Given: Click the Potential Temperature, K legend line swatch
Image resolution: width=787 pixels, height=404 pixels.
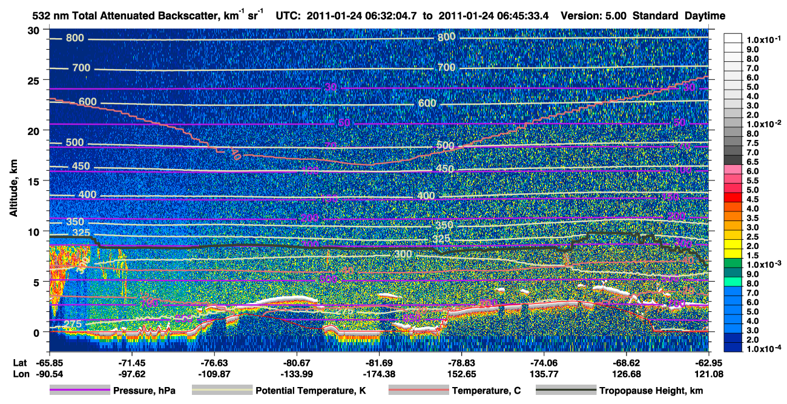Looking at the screenshot, I should [x=222, y=391].
